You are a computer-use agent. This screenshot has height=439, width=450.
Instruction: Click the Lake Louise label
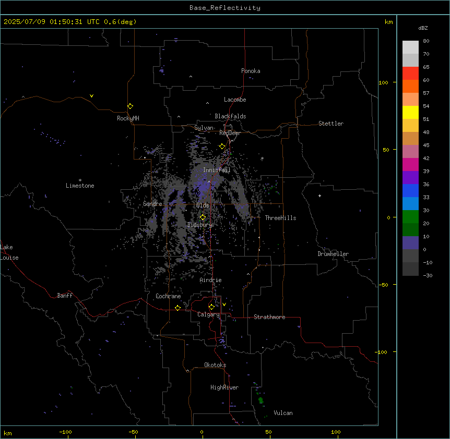click(x=9, y=252)
